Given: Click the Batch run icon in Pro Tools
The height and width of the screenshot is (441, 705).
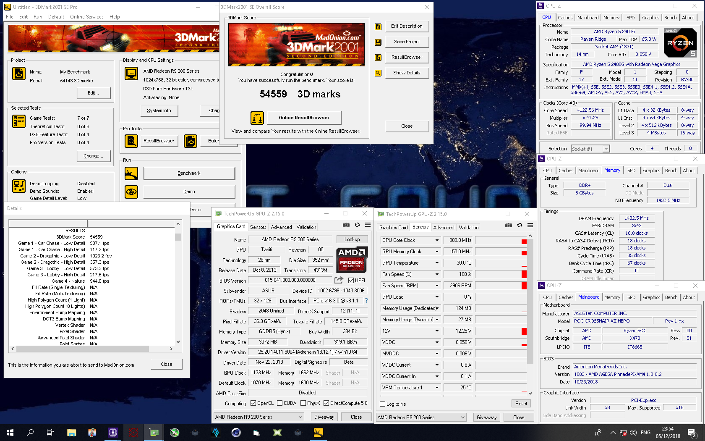Looking at the screenshot, I should tap(191, 141).
